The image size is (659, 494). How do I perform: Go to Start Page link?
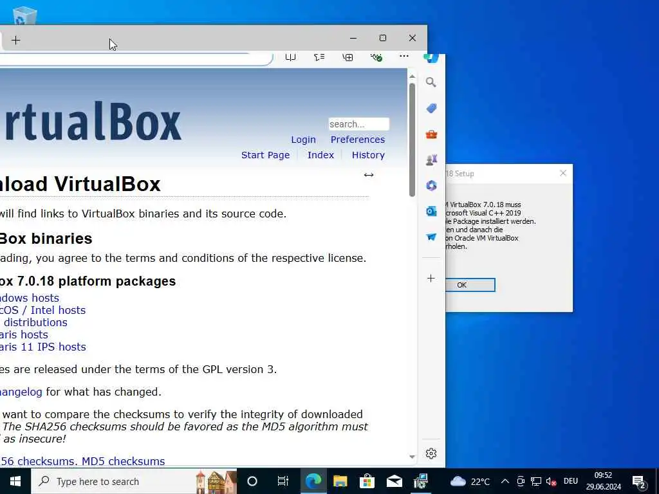click(266, 155)
